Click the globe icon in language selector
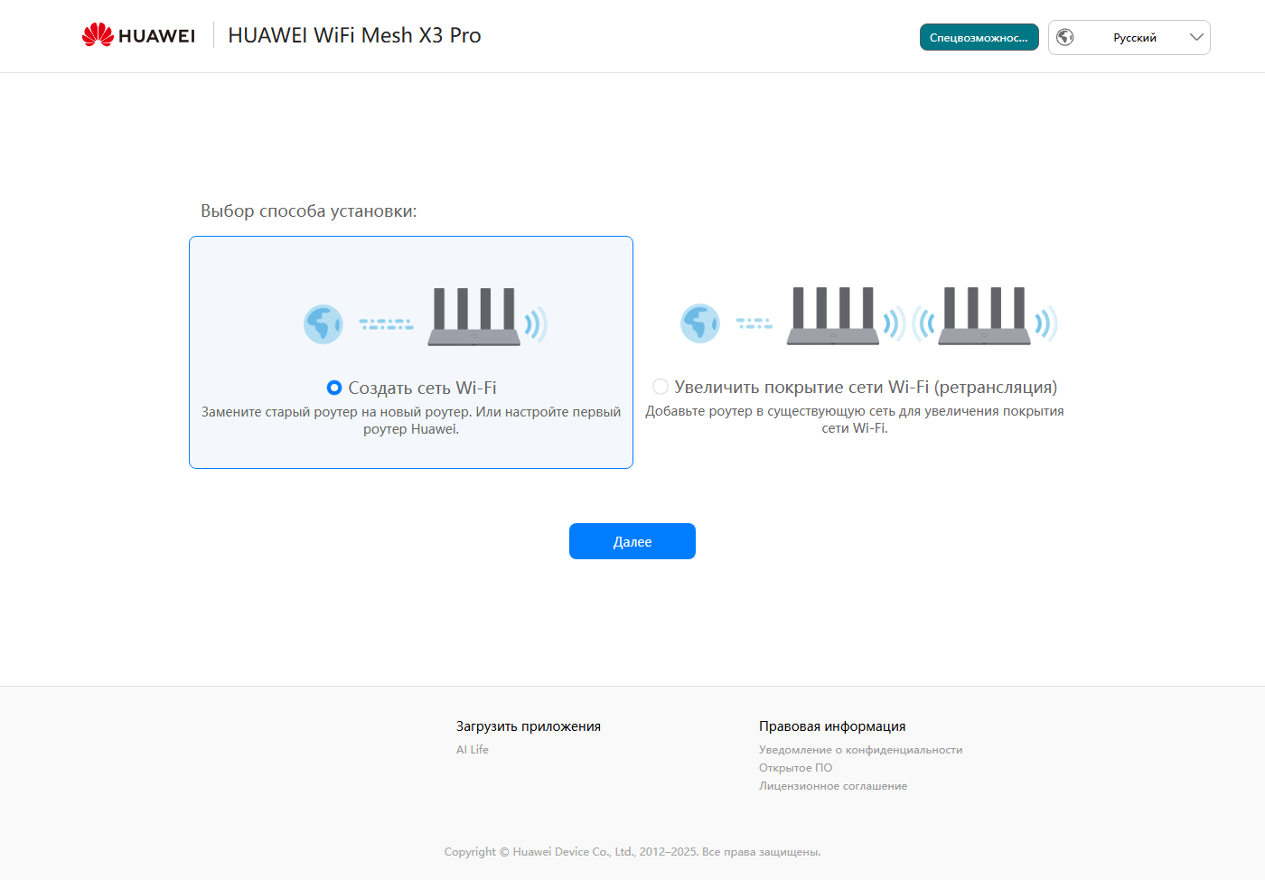This screenshot has width=1265, height=880. (x=1065, y=37)
